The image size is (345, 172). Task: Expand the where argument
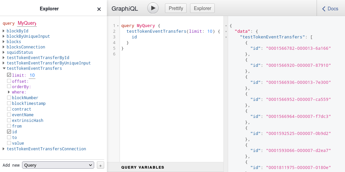point(9,92)
